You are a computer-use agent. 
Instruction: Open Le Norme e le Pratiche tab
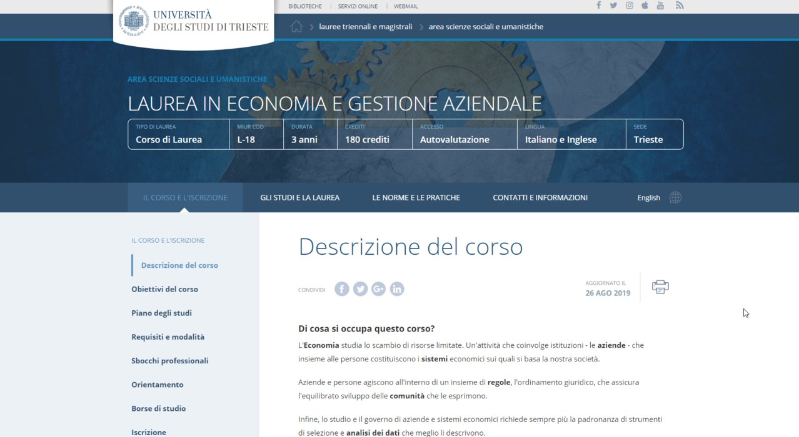(416, 197)
